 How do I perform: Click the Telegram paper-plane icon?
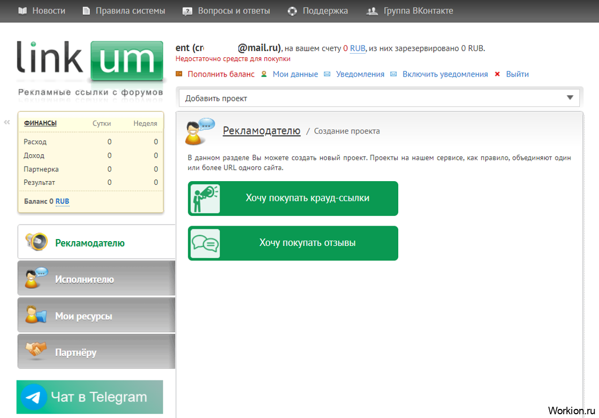pyautogui.click(x=34, y=397)
